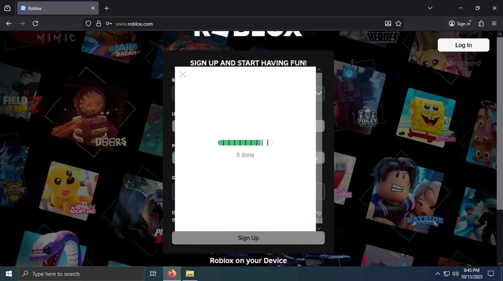
Task: Expand the birthday dropdown chevron
Action: [319, 93]
